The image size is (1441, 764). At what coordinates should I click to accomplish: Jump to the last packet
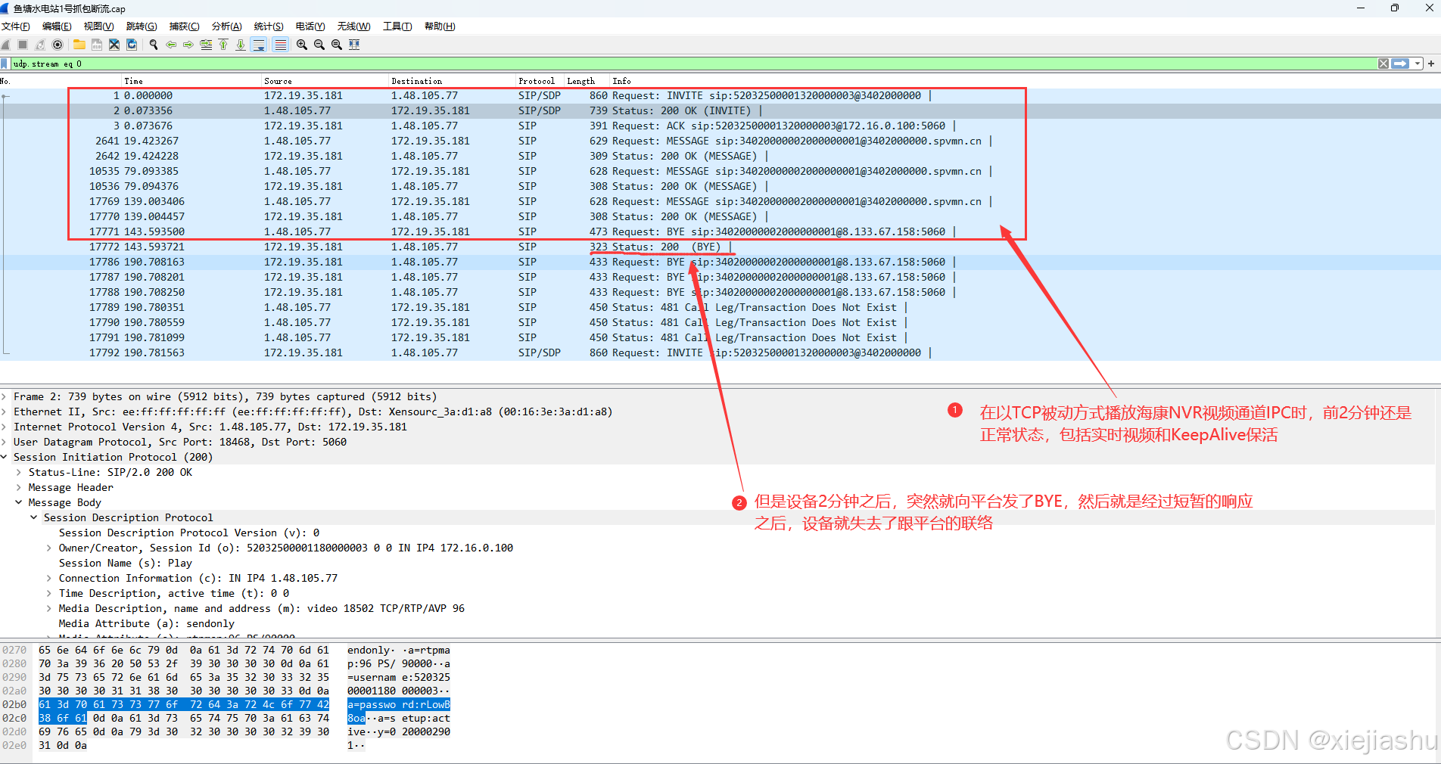(x=241, y=45)
